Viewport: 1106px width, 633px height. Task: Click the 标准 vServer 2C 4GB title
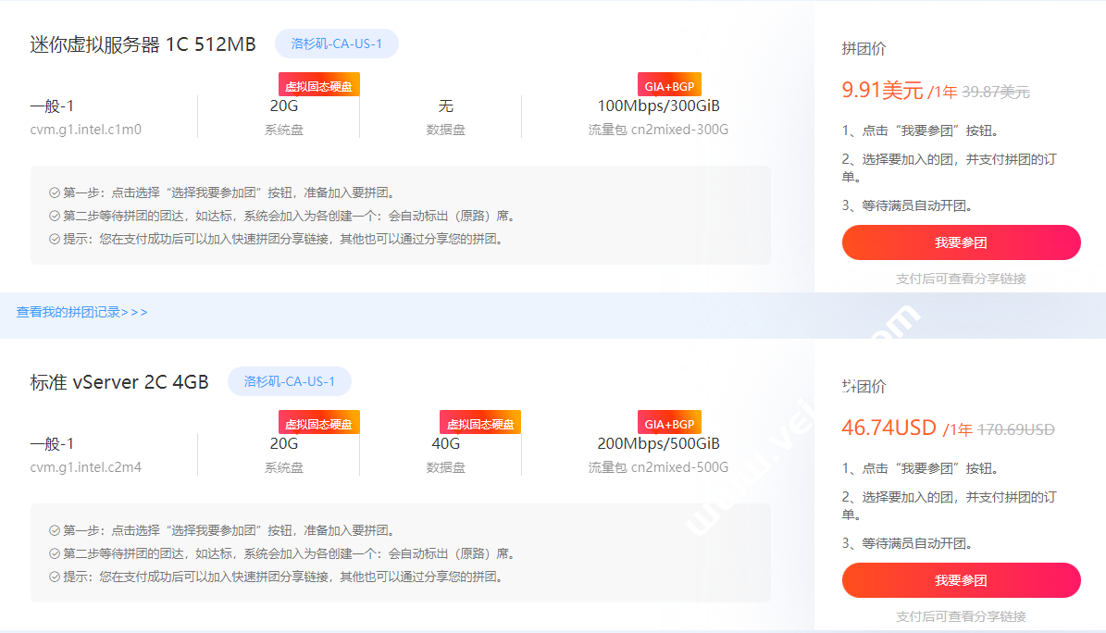119,382
